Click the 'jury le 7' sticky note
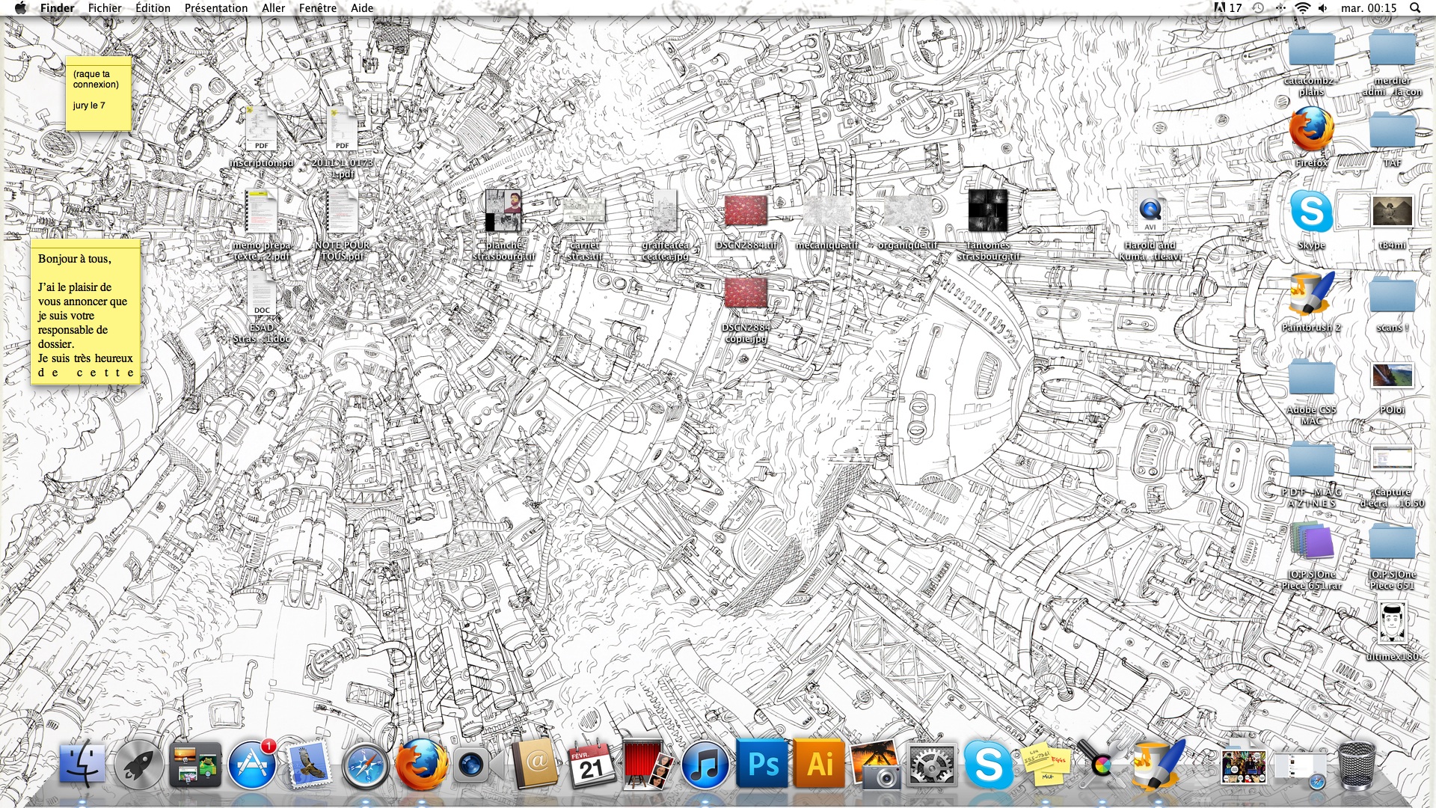Image resolution: width=1436 pixels, height=808 pixels. [x=99, y=94]
